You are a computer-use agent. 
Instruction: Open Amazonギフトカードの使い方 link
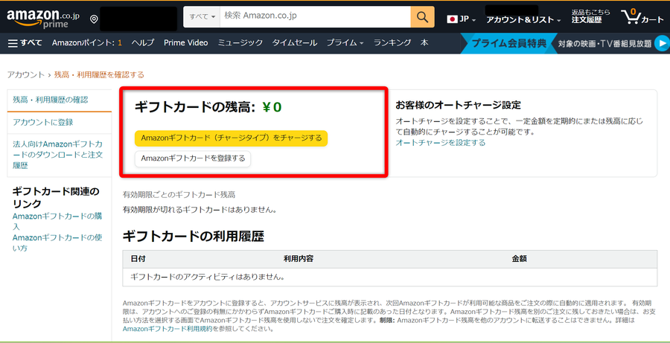pyautogui.click(x=57, y=243)
